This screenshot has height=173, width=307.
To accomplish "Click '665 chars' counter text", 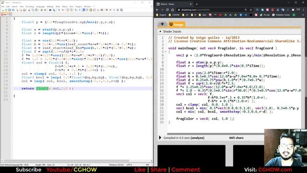I will pyautogui.click(x=236, y=138).
